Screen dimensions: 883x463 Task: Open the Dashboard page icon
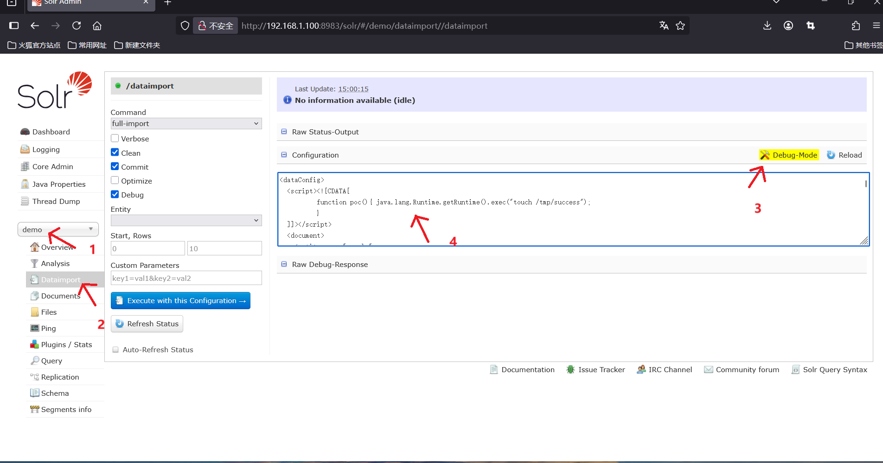pyautogui.click(x=25, y=132)
